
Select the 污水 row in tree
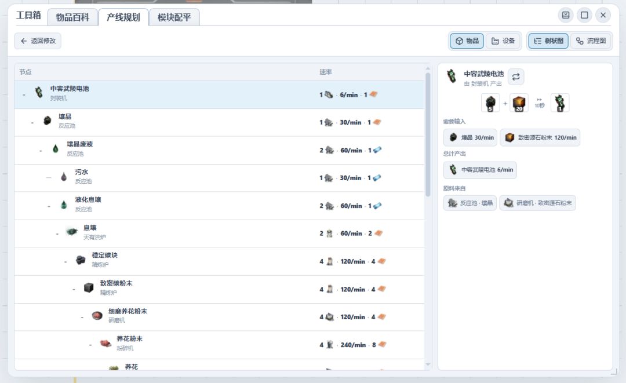click(219, 178)
